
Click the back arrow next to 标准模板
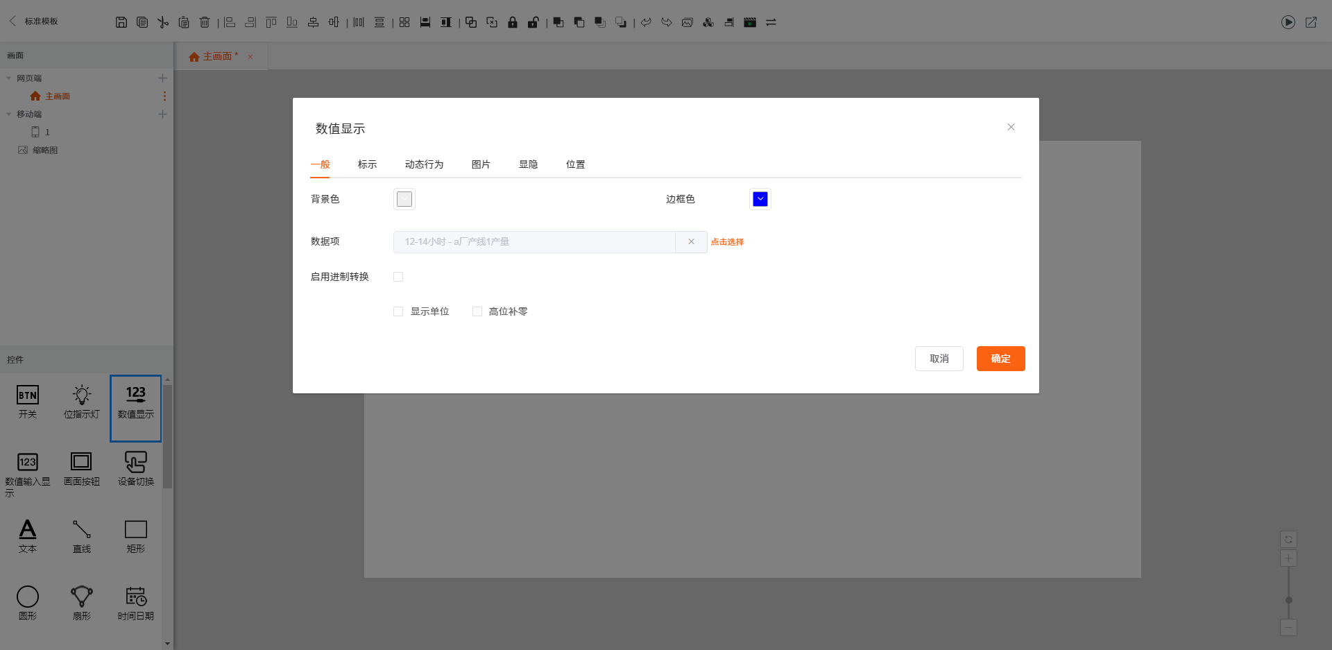click(12, 21)
